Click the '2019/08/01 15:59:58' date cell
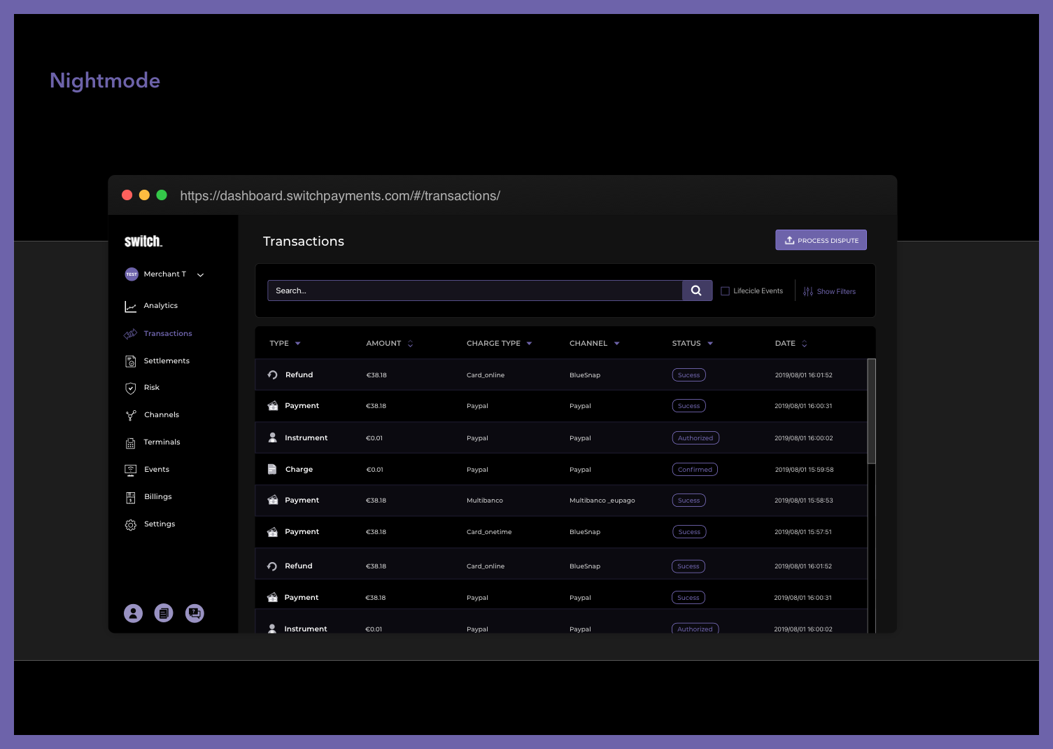Image resolution: width=1053 pixels, height=749 pixels. [x=804, y=470]
